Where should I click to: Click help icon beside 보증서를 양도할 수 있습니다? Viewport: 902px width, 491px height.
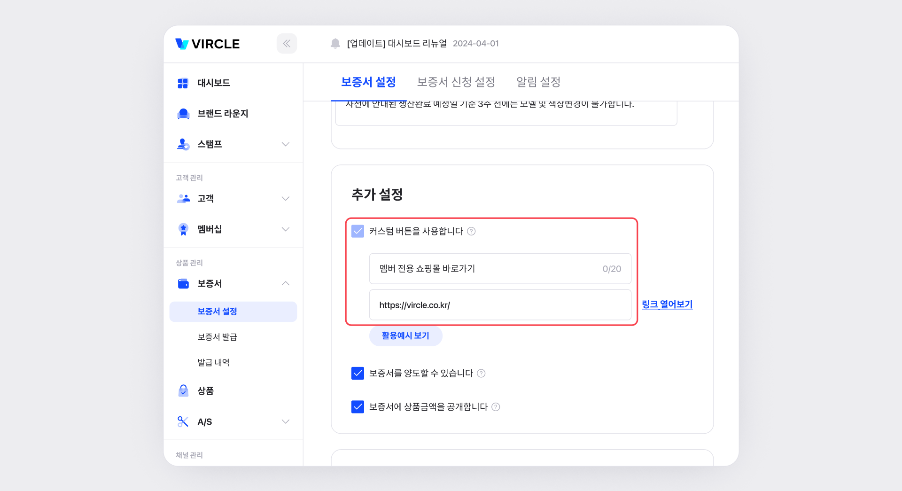(x=481, y=374)
